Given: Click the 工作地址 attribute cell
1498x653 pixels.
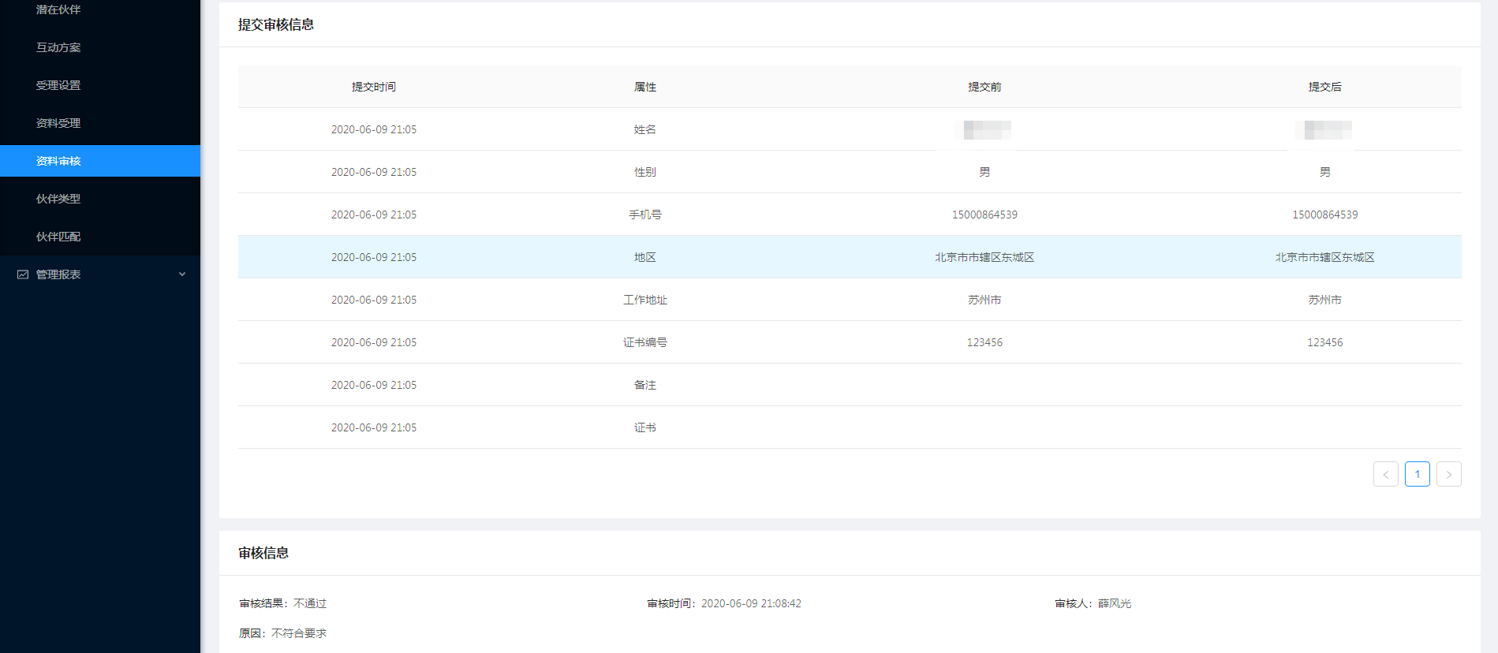Looking at the screenshot, I should [645, 300].
